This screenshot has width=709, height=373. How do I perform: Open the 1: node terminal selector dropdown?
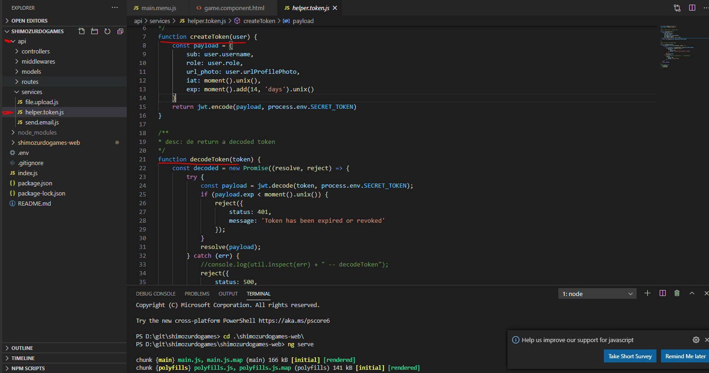[597, 294]
